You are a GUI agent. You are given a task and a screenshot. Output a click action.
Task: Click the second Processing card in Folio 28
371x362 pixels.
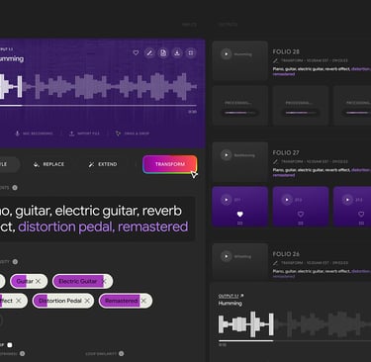tap(301, 106)
